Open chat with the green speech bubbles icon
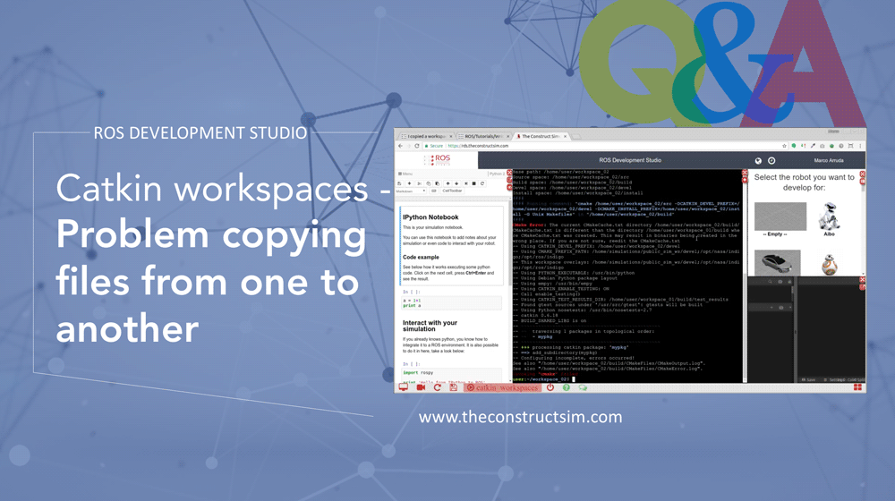895x501 pixels. coord(583,387)
